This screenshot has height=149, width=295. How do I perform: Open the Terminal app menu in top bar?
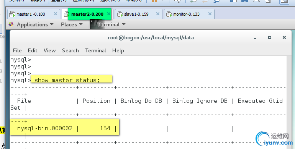108,24
